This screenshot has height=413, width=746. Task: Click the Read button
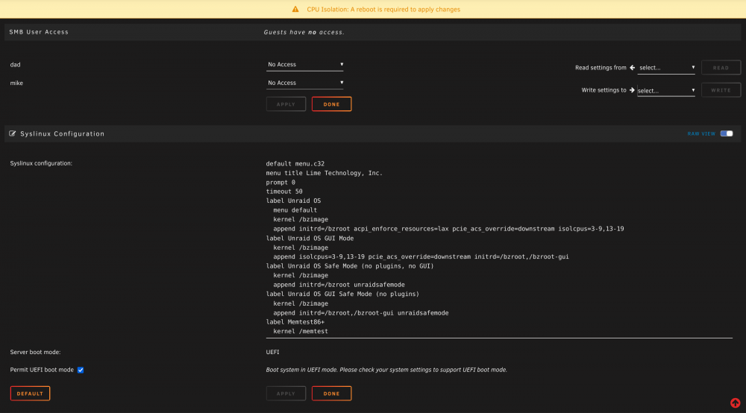(x=721, y=68)
